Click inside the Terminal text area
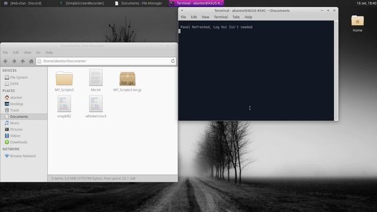Screen dimensions: 377x212 (256, 71)
